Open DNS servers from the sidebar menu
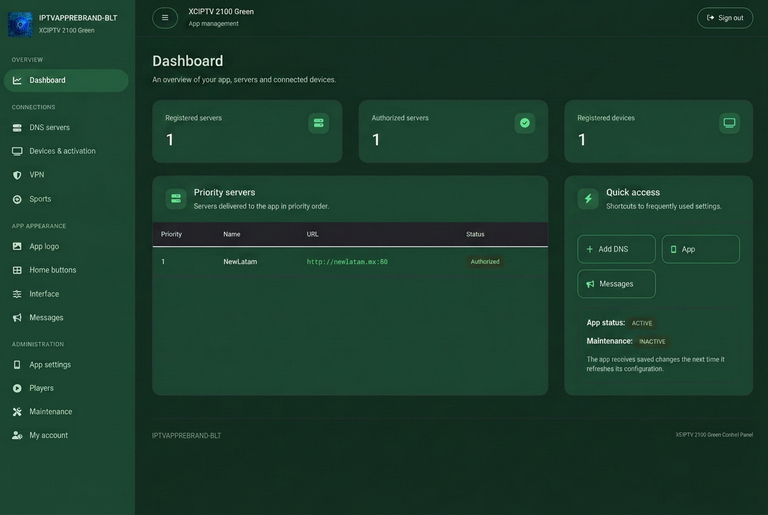768x515 pixels. tap(66, 128)
